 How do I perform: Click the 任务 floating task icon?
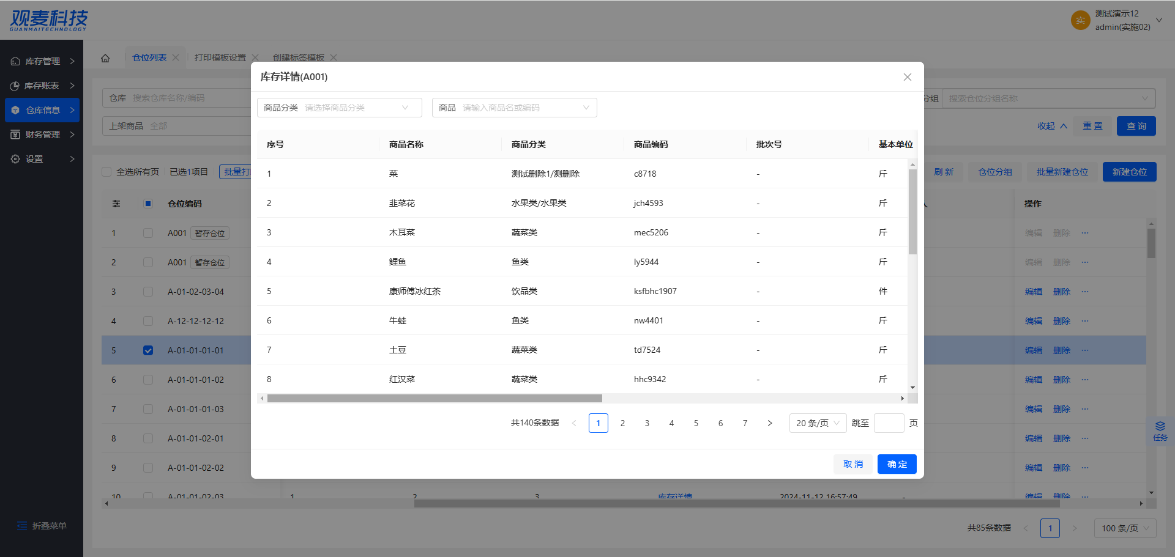point(1160,430)
